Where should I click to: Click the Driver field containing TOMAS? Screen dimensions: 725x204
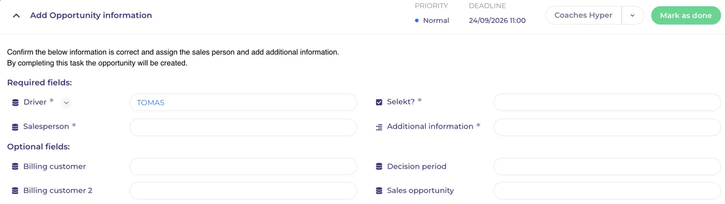tap(243, 103)
